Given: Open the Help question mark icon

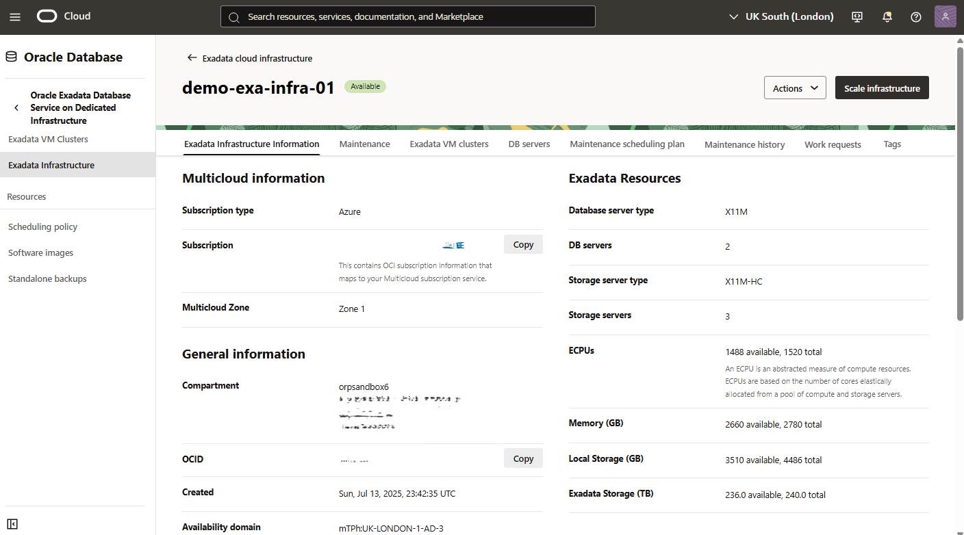Looking at the screenshot, I should pyautogui.click(x=916, y=16).
